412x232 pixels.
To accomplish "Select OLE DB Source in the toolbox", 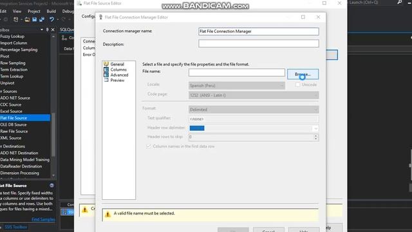I will [x=13, y=124].
